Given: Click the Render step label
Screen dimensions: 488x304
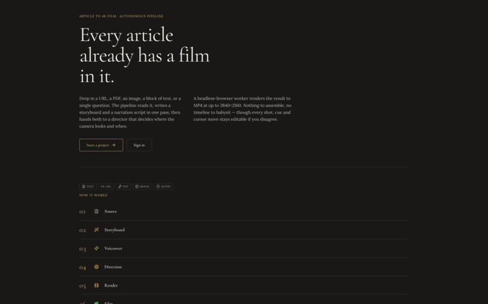Looking at the screenshot, I should [111, 285].
